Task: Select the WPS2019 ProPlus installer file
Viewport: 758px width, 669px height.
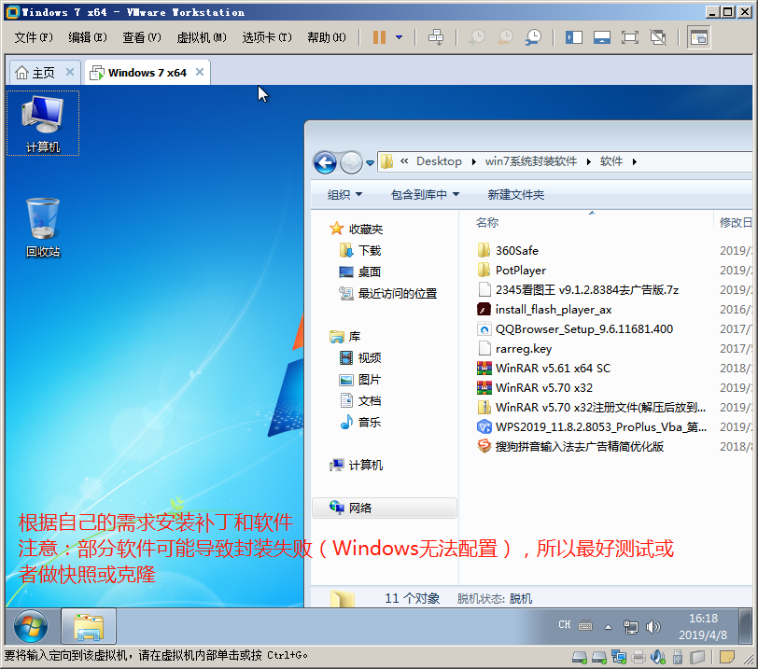Action: [x=592, y=427]
